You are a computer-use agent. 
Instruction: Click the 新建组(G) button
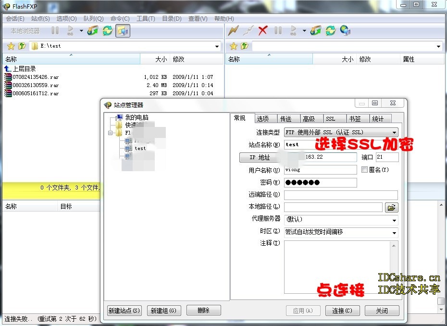click(164, 311)
